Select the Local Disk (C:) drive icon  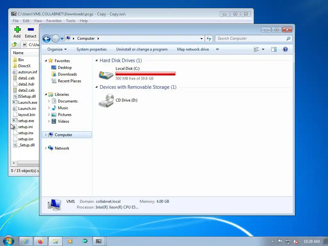(x=106, y=75)
